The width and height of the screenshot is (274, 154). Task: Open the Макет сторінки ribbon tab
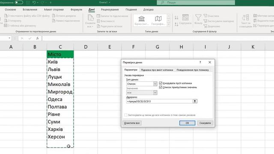(54, 9)
